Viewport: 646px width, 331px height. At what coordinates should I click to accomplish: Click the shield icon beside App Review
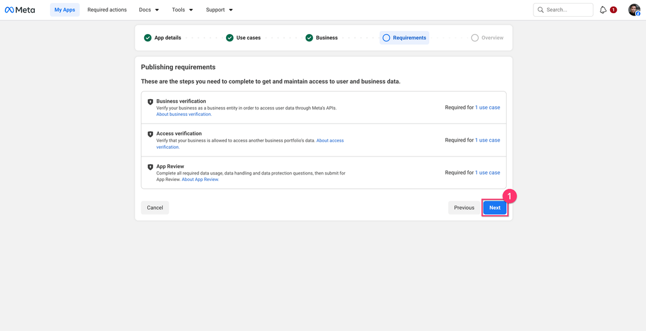coord(150,167)
